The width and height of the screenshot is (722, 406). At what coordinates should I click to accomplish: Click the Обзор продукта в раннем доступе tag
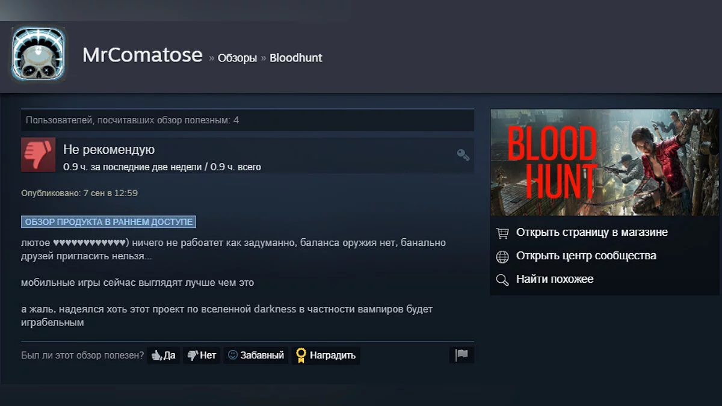[x=109, y=222]
